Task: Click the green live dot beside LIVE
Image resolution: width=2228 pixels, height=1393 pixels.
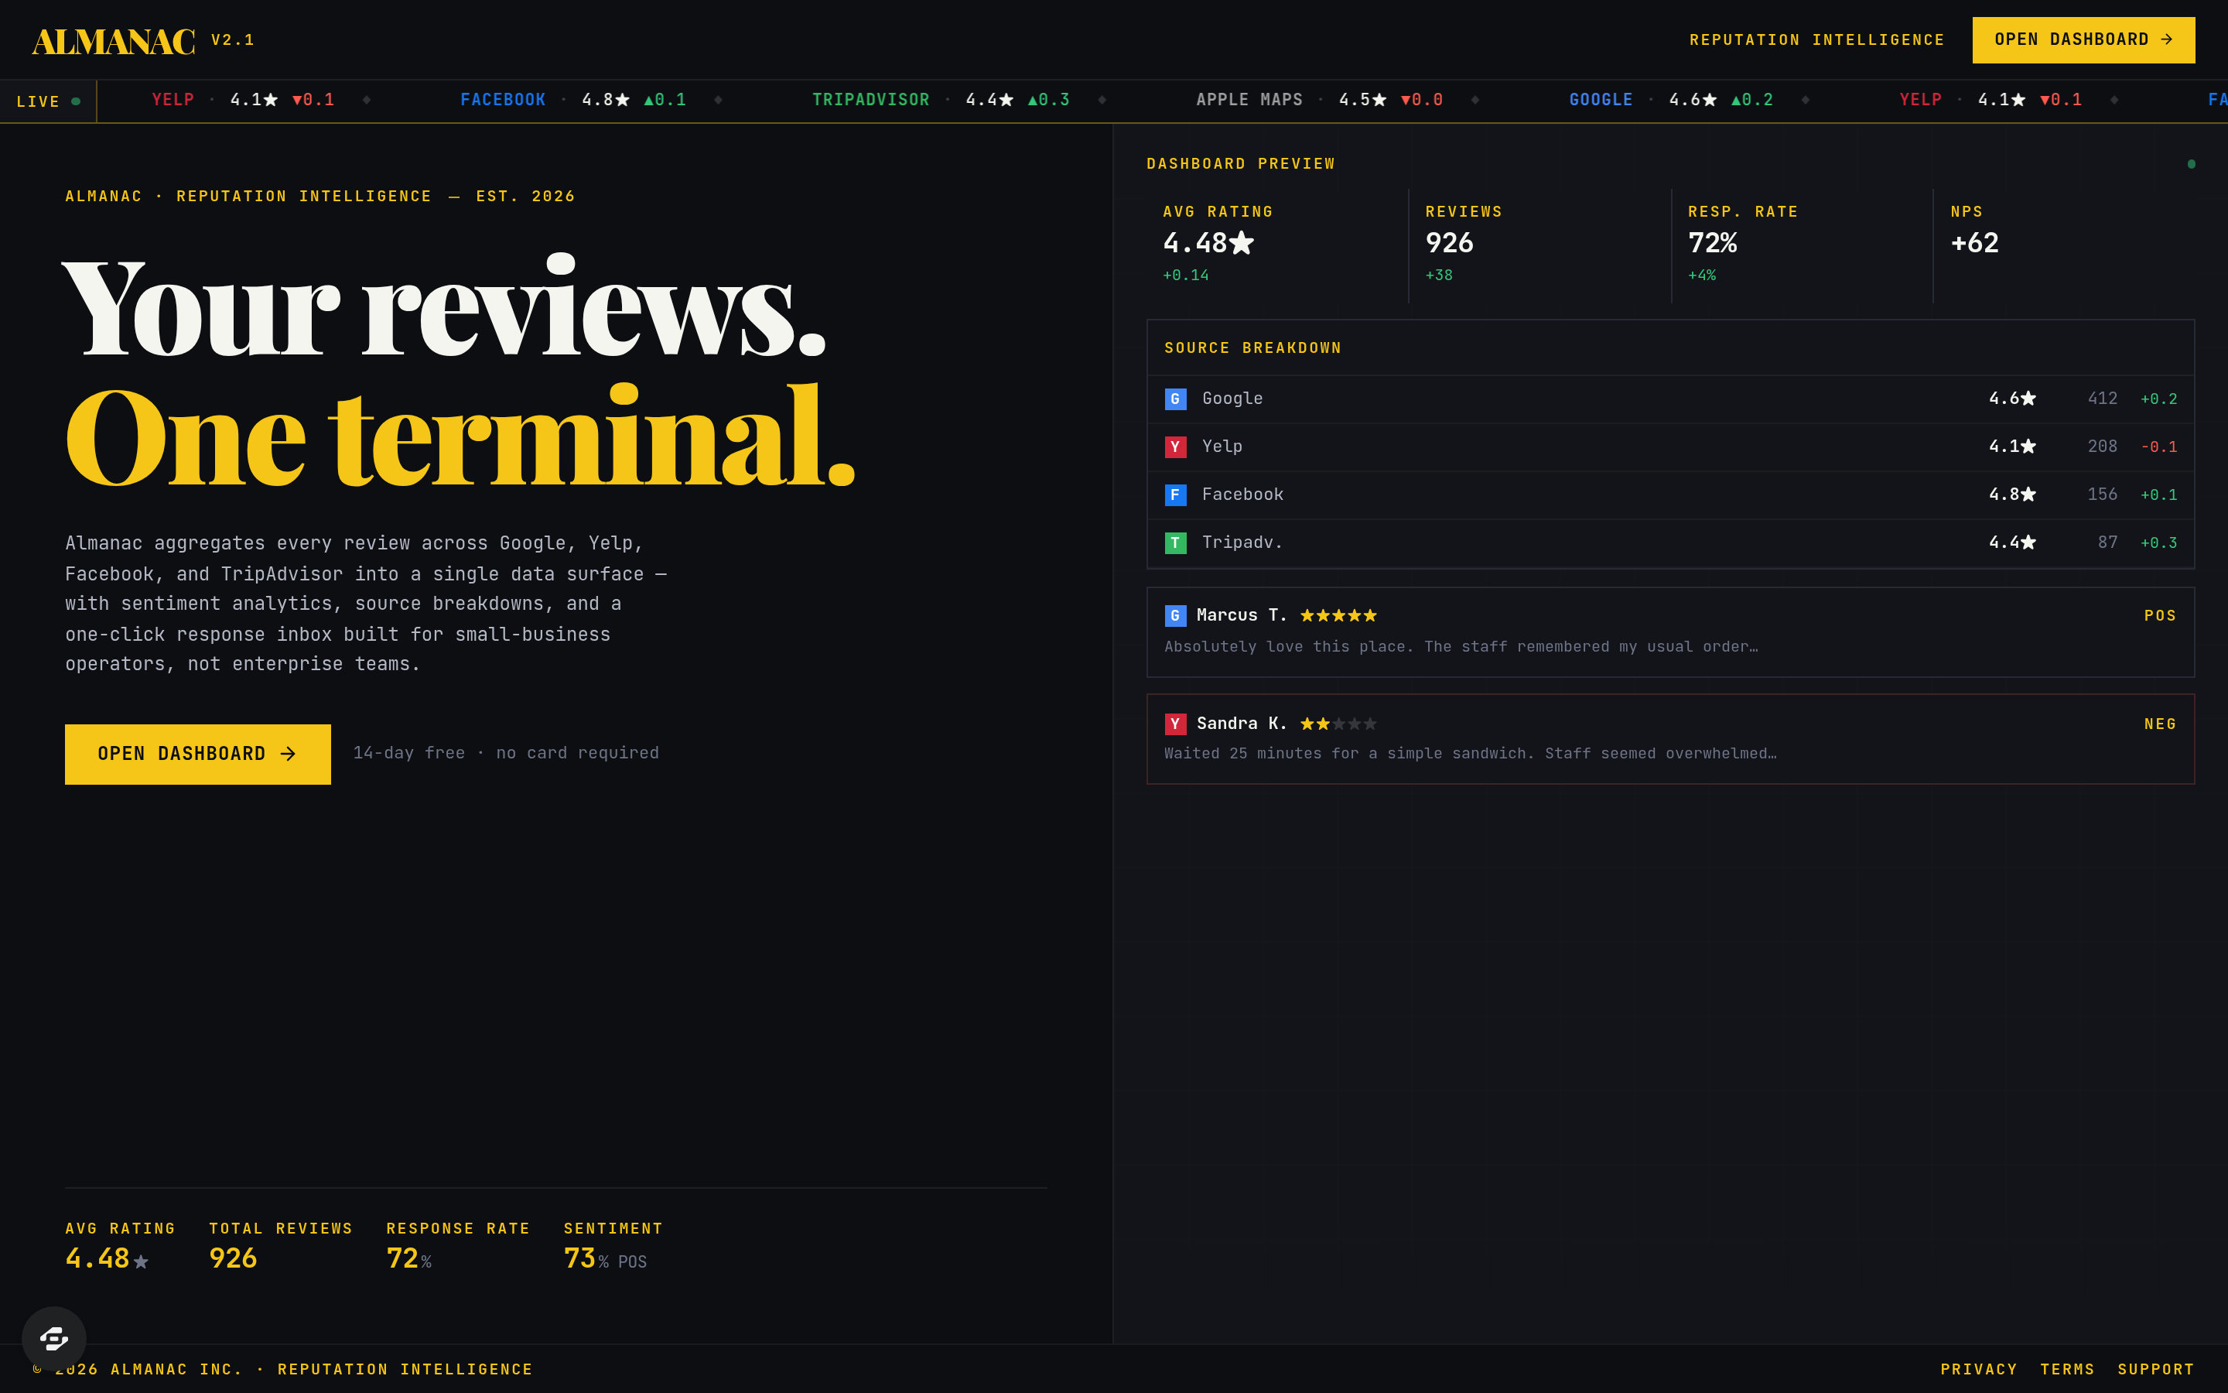Action: [76, 101]
